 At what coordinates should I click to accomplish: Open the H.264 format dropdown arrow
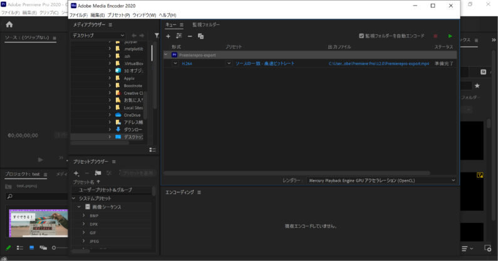[x=176, y=64]
